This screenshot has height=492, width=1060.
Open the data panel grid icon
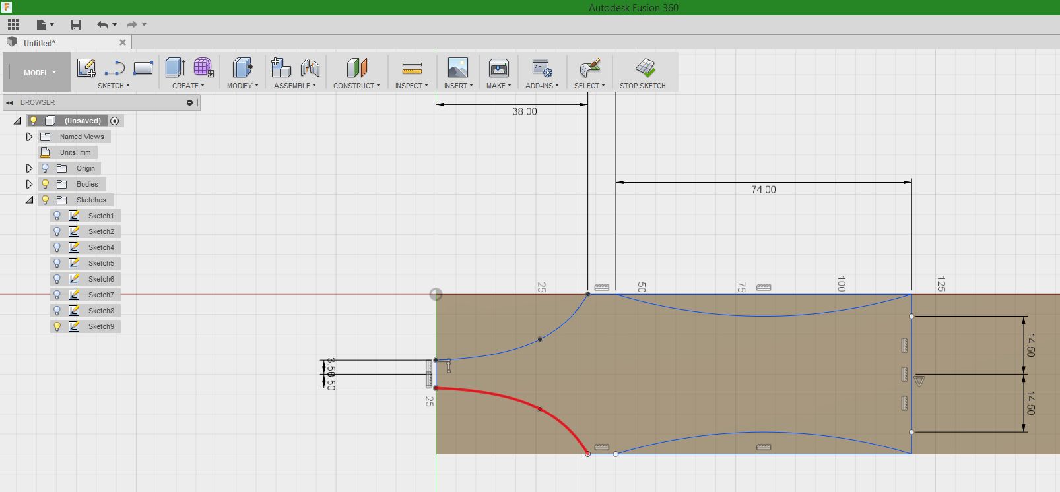[13, 25]
